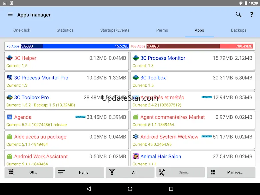Click 'Current: 2.4.2 (102607512)' version text
This screenshot has height=195, width=260.
tap(157, 105)
